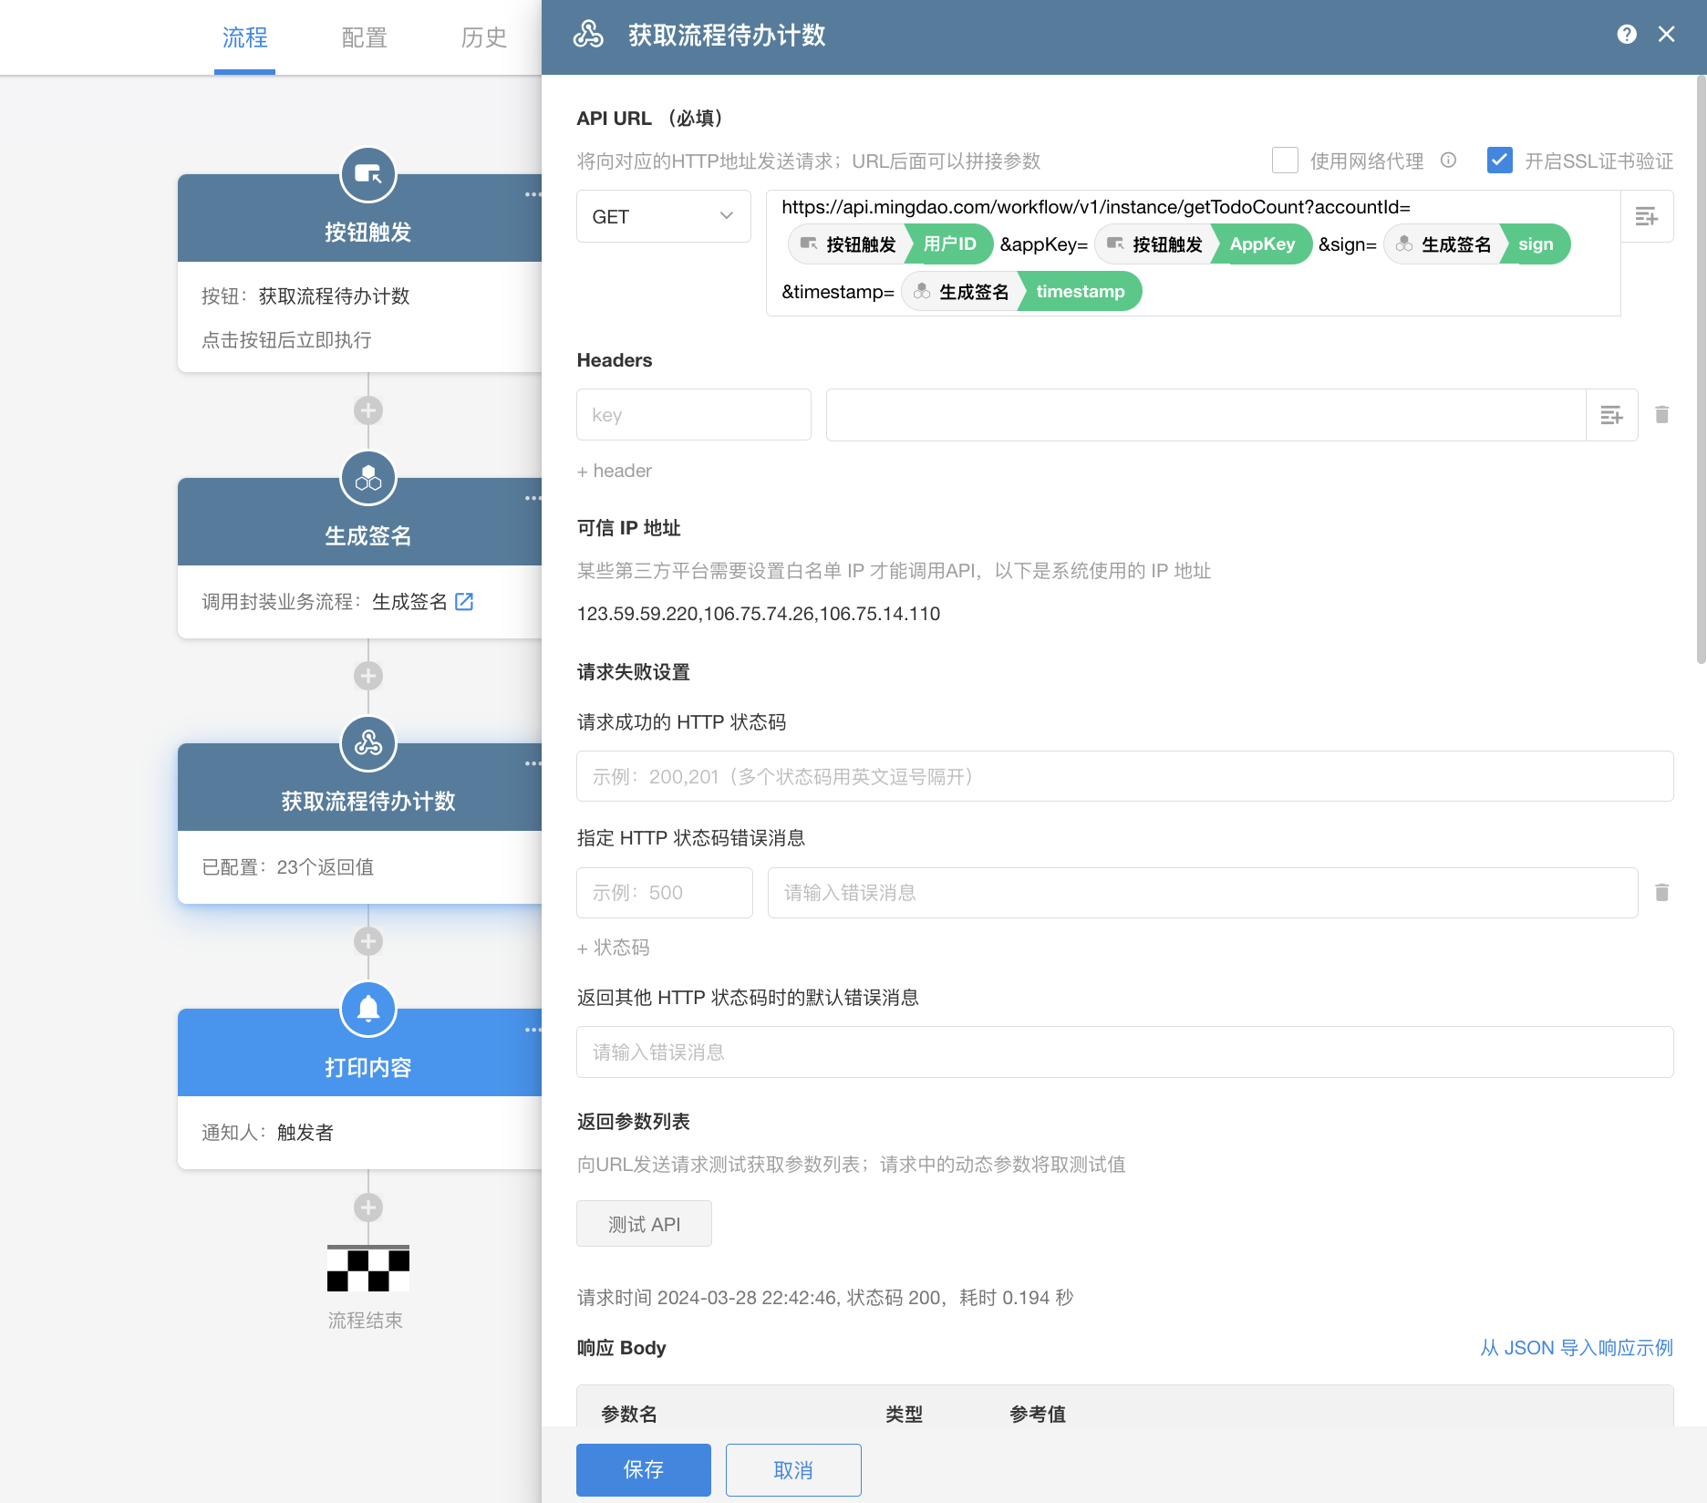
Task: Insert dynamic parameter into API URL
Action: coord(1647,216)
